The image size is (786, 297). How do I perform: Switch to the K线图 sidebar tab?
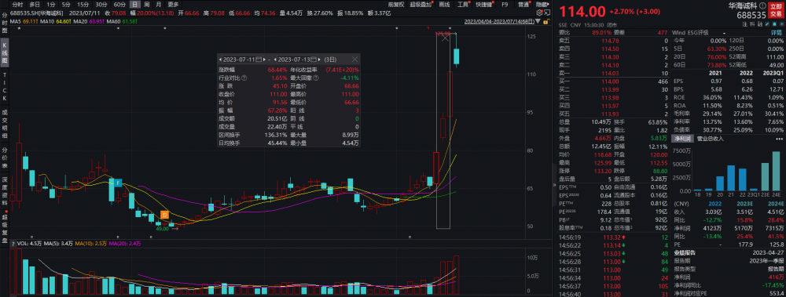(x=5, y=53)
